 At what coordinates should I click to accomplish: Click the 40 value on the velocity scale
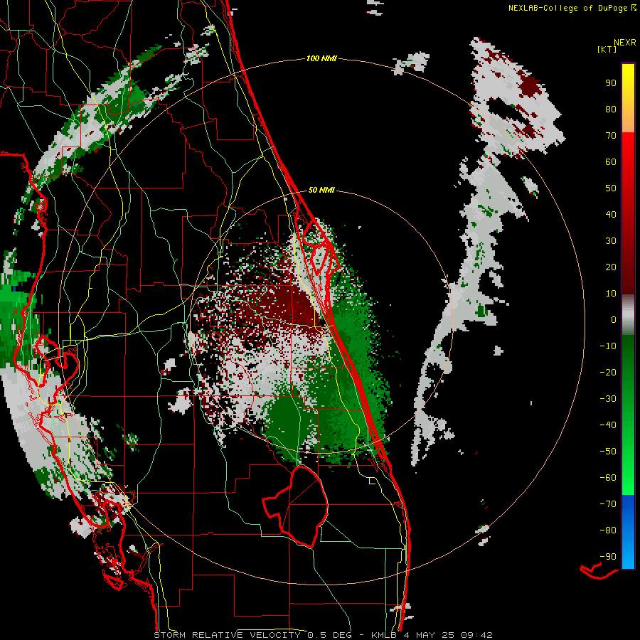(x=611, y=215)
